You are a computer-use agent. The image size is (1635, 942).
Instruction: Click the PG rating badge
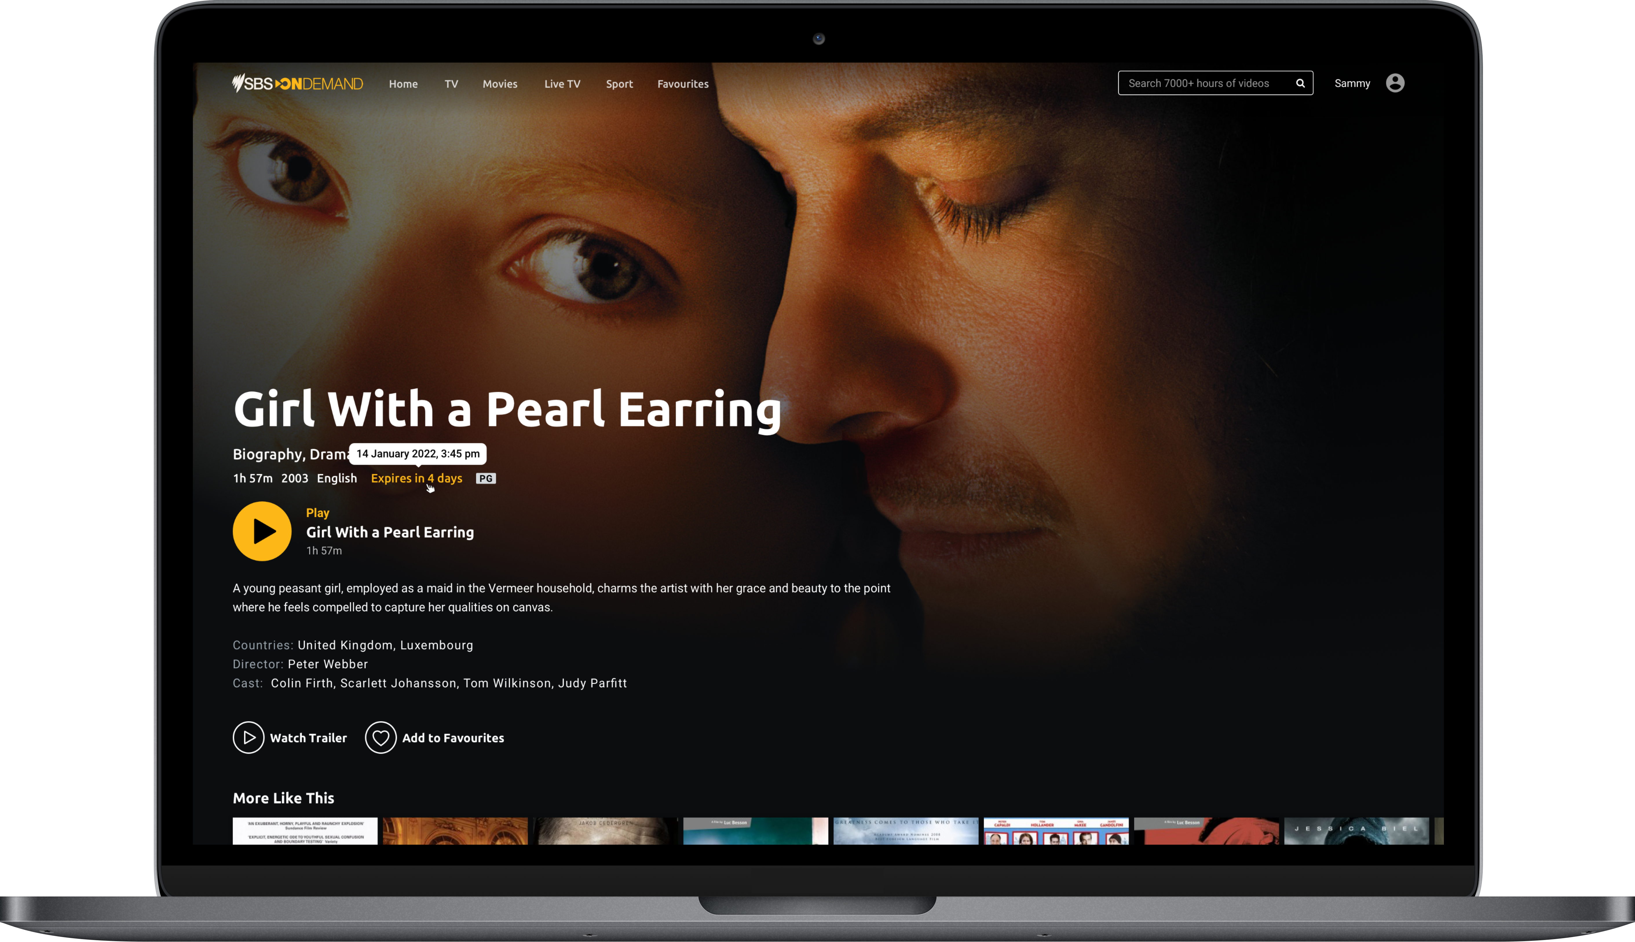coord(486,479)
